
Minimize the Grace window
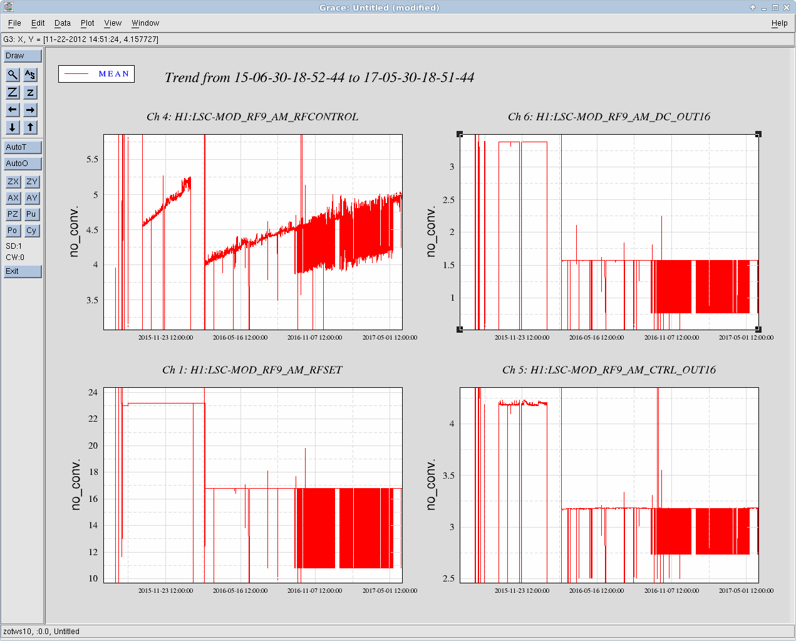pos(764,8)
